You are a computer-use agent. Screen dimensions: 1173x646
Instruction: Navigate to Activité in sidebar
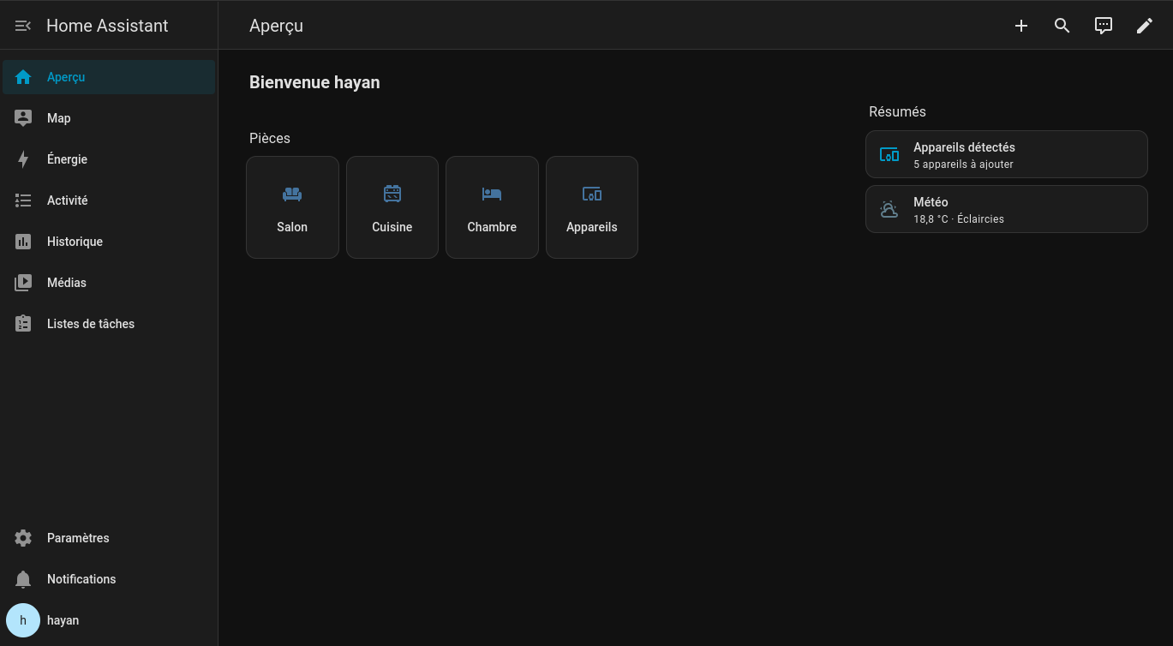tap(67, 200)
